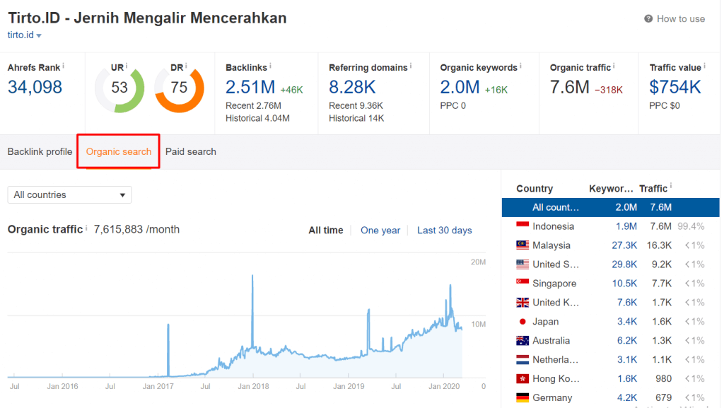The width and height of the screenshot is (724, 408).
Task: Open Referring domains count 8.28K
Action: (352, 87)
